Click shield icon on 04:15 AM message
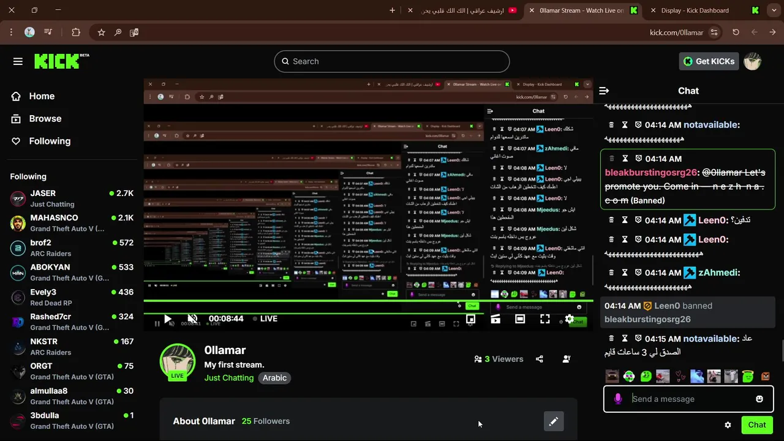This screenshot has width=784, height=441. 638,338
